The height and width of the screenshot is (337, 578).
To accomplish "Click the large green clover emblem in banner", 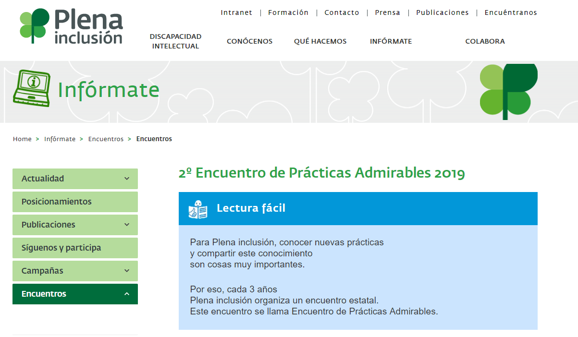I will click(508, 91).
